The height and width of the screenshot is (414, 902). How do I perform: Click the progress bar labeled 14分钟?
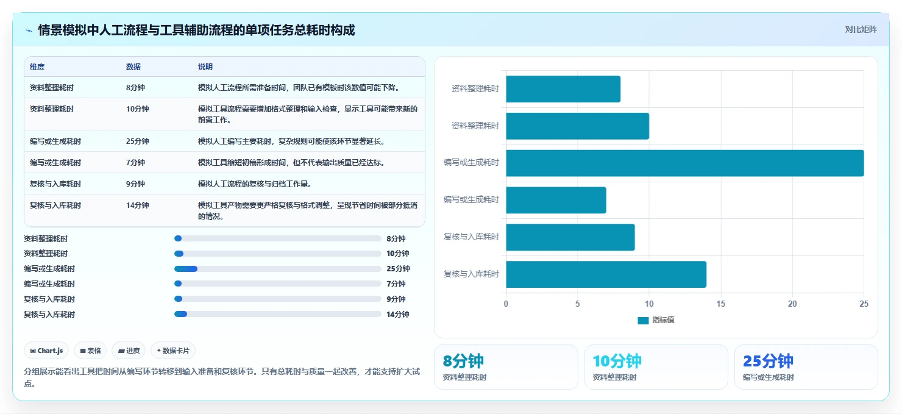pos(278,315)
